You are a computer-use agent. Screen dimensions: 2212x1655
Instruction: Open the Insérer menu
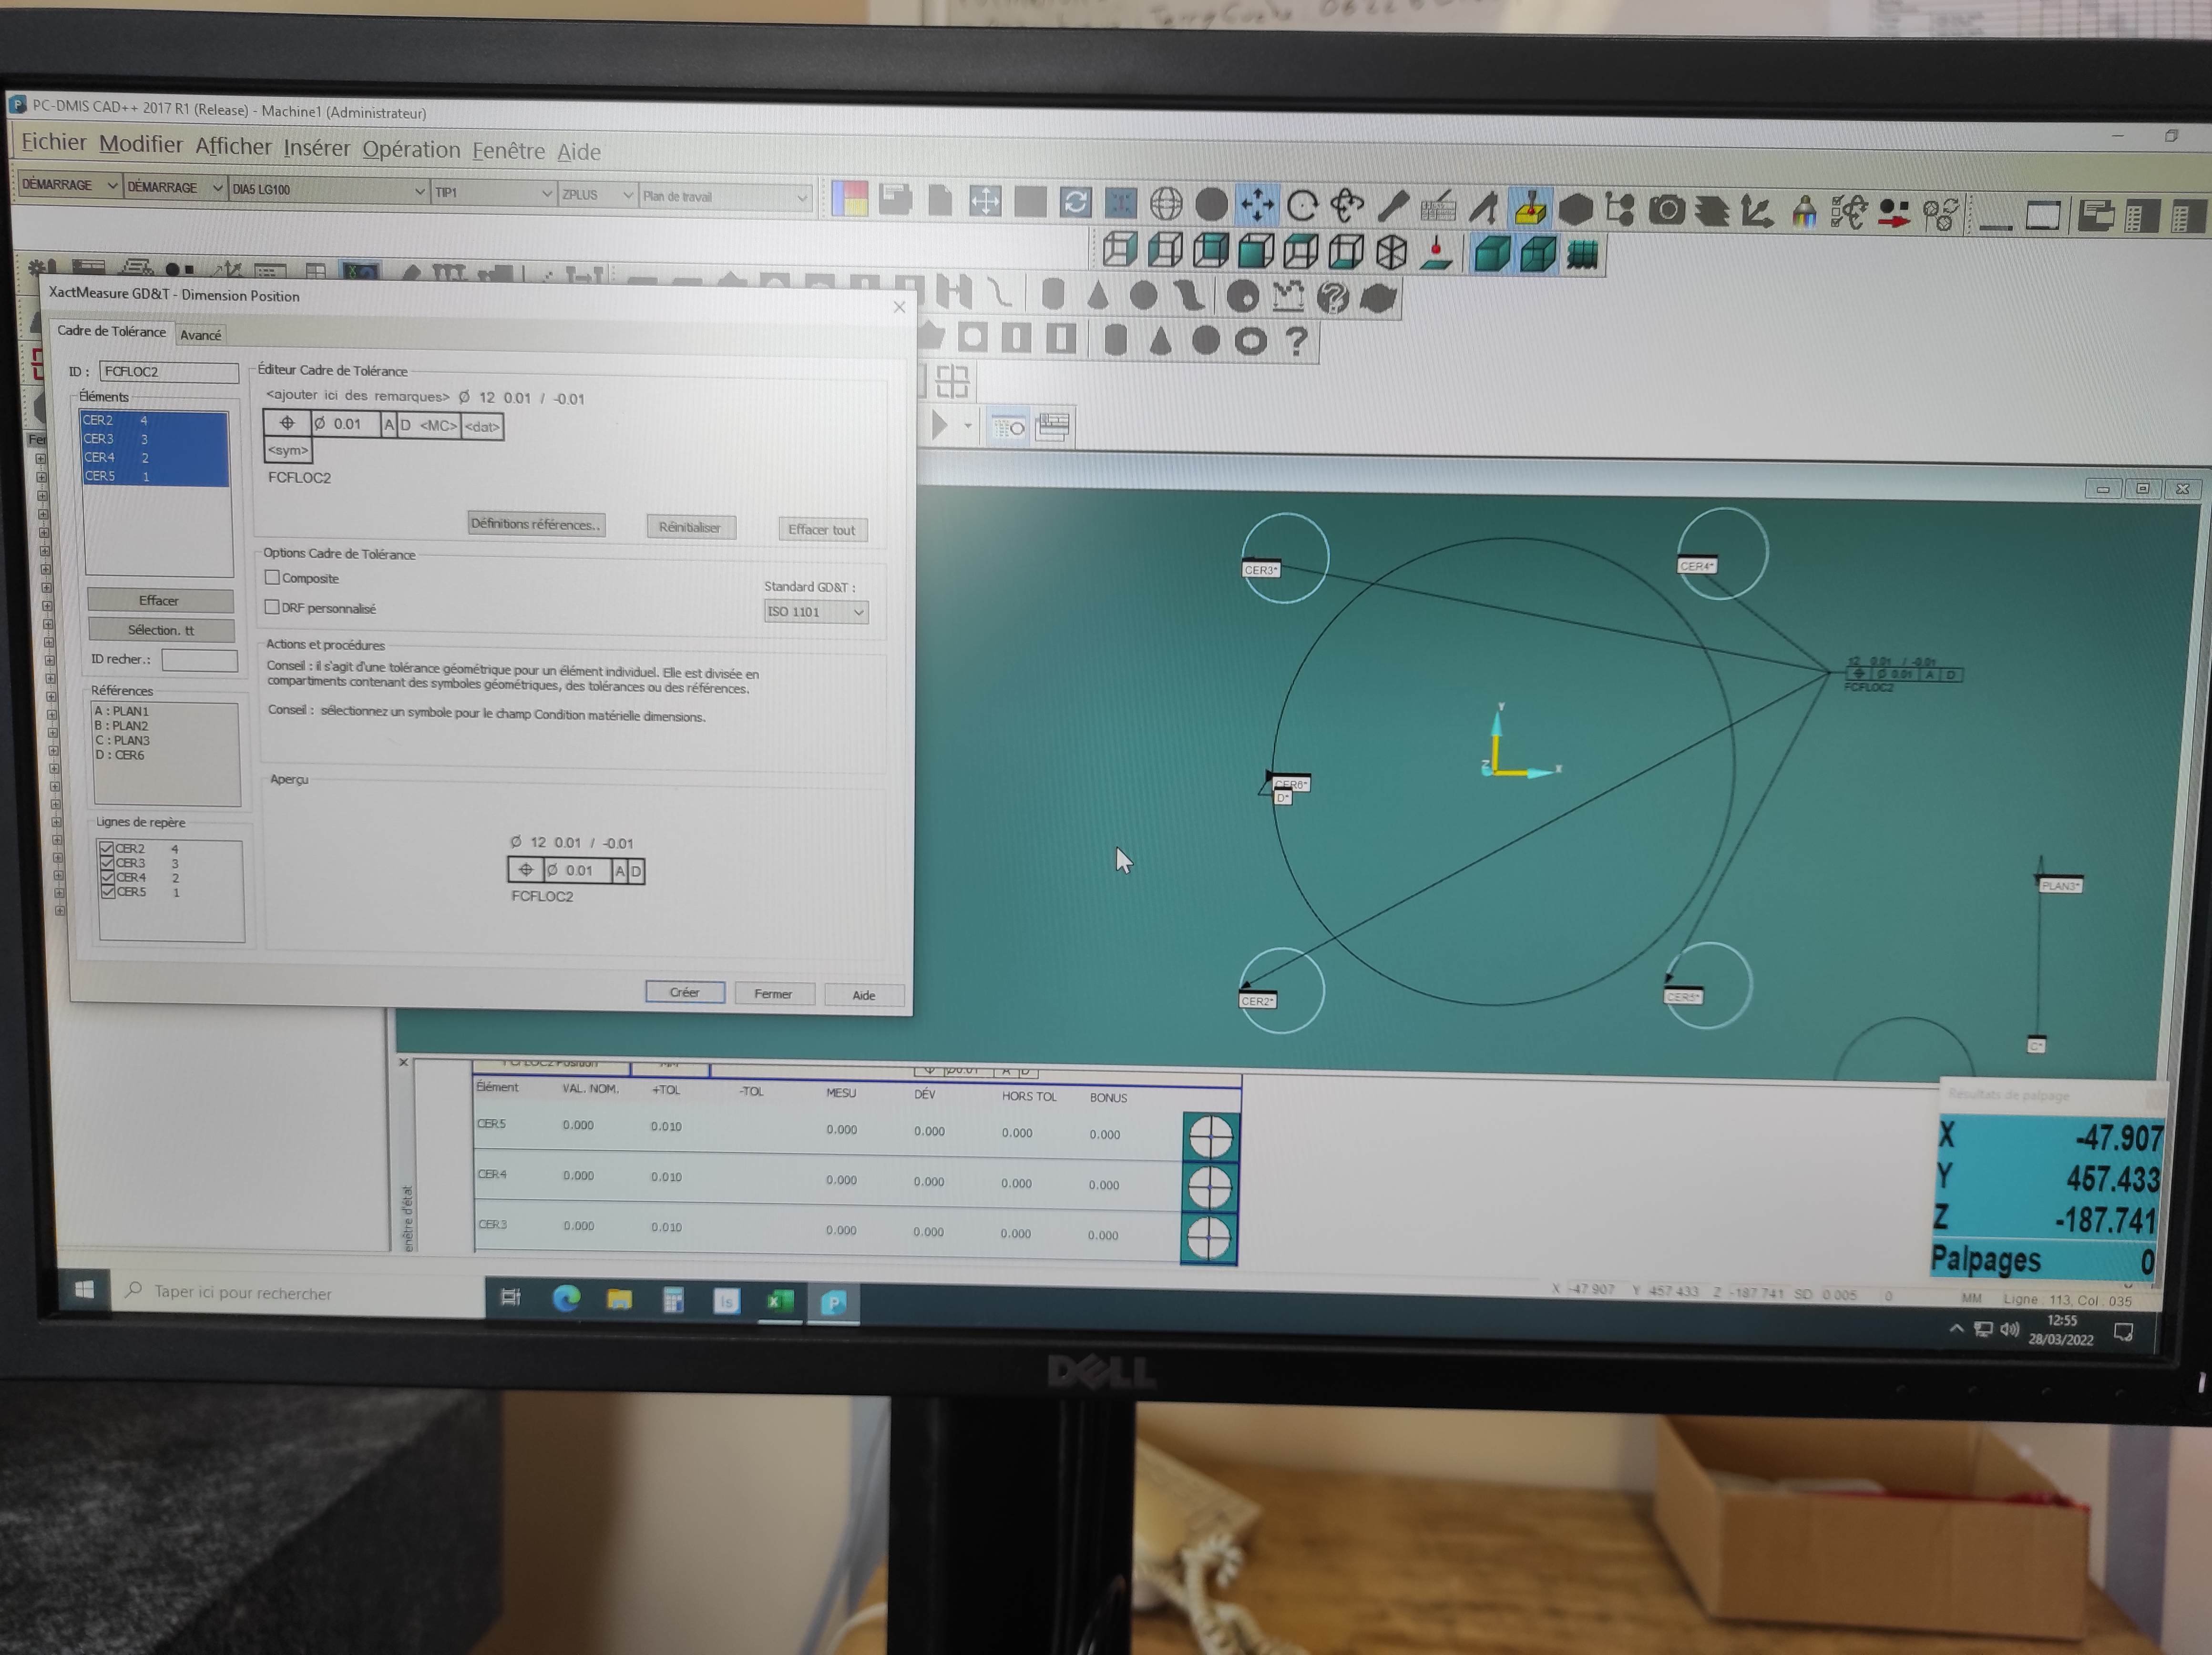[x=316, y=148]
